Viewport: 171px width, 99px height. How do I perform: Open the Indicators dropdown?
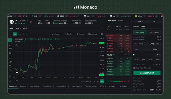tap(57, 34)
